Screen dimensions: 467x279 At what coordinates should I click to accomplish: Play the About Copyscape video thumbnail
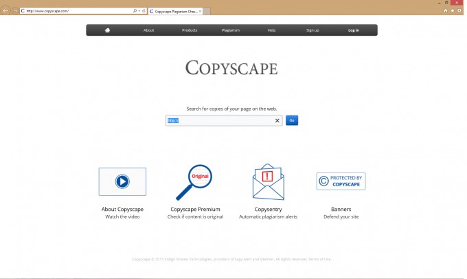pyautogui.click(x=122, y=181)
